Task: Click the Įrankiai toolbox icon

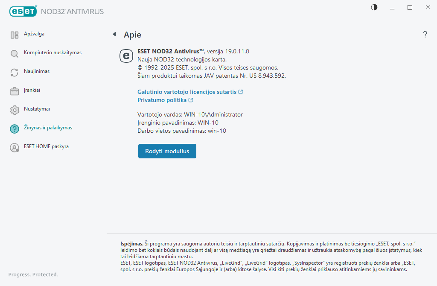Action: tap(15, 91)
